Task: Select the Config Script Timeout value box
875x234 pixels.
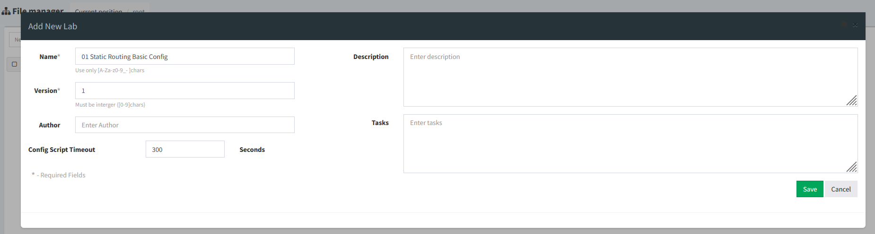Action: [x=185, y=149]
